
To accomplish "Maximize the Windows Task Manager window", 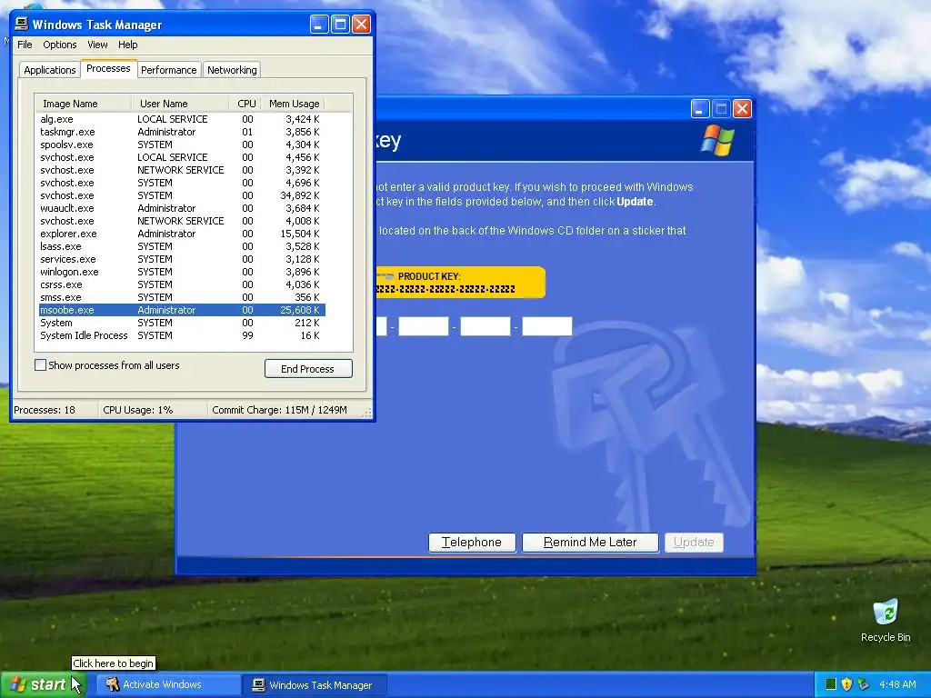I will [x=340, y=25].
